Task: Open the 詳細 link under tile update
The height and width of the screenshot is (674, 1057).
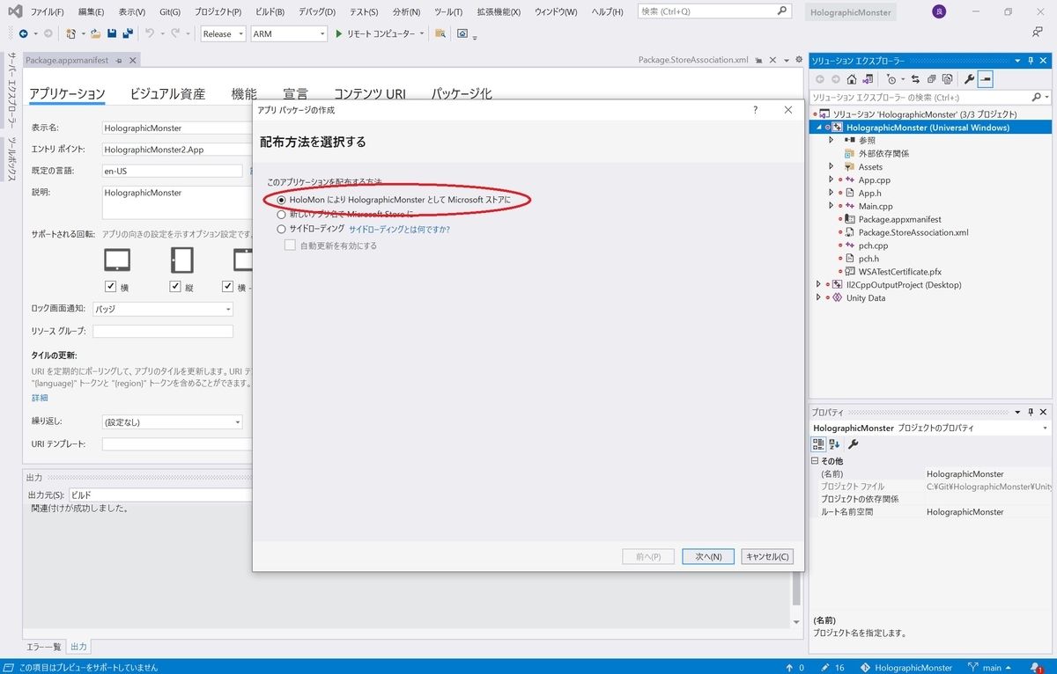Action: click(40, 398)
